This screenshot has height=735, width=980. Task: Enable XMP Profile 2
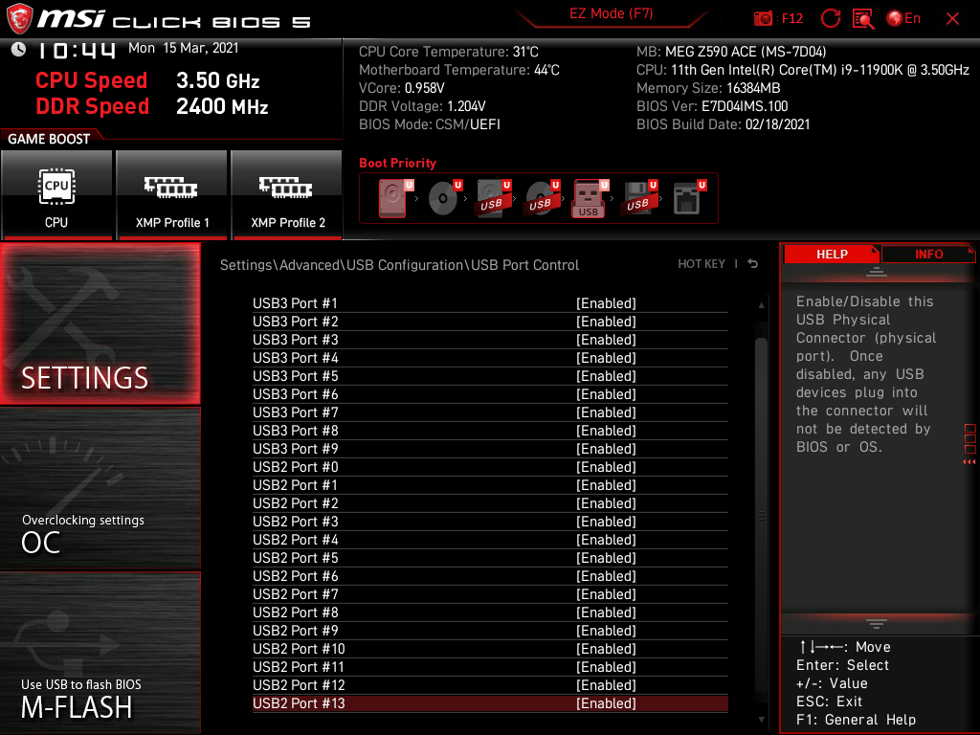pos(287,194)
